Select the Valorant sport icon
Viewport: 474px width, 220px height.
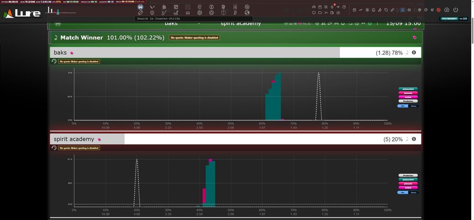pyautogui.click(x=152, y=7)
